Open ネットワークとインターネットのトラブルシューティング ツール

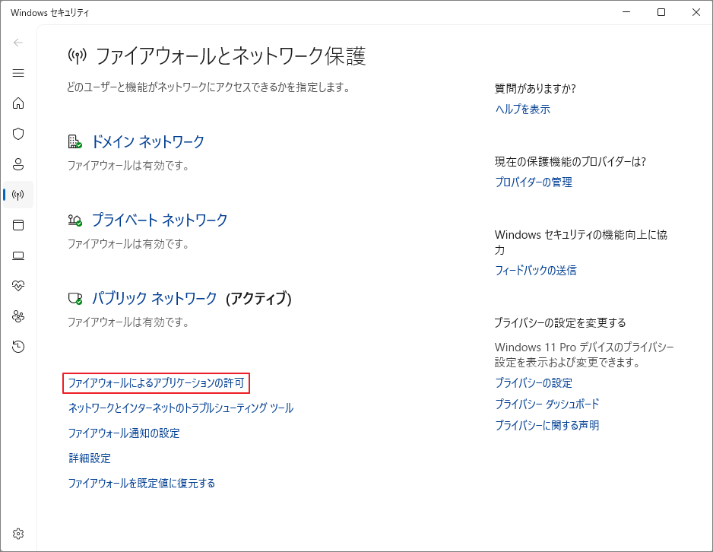pyautogui.click(x=180, y=408)
